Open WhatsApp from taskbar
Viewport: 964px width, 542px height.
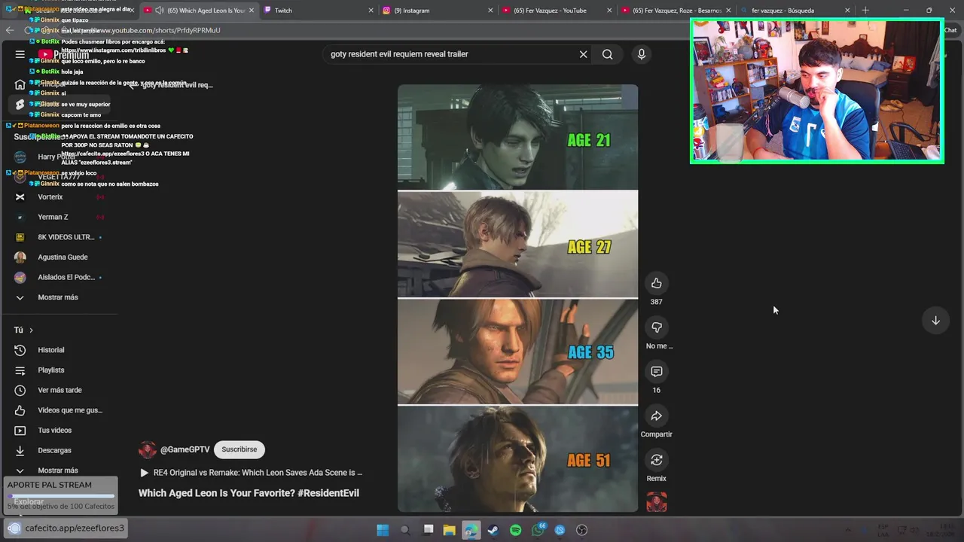coord(538,530)
